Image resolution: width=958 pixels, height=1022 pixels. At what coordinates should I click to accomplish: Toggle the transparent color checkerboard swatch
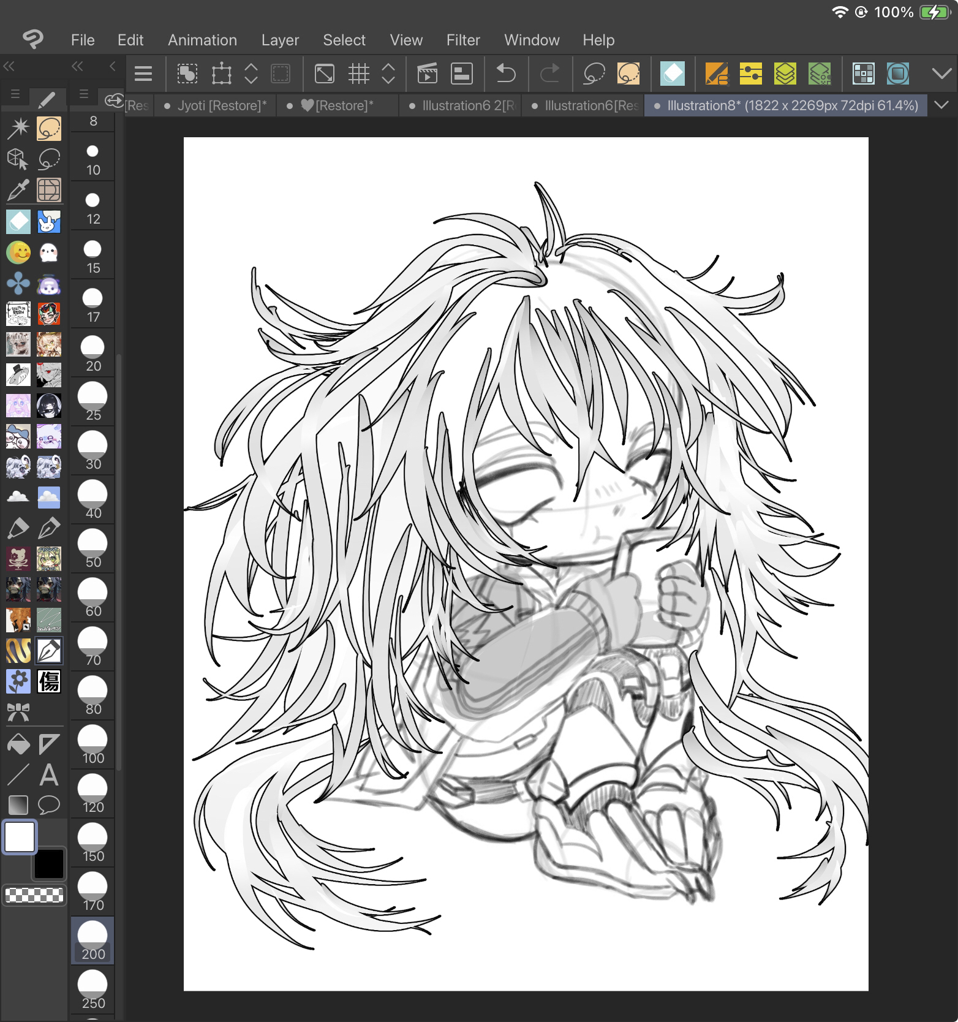pyautogui.click(x=34, y=895)
